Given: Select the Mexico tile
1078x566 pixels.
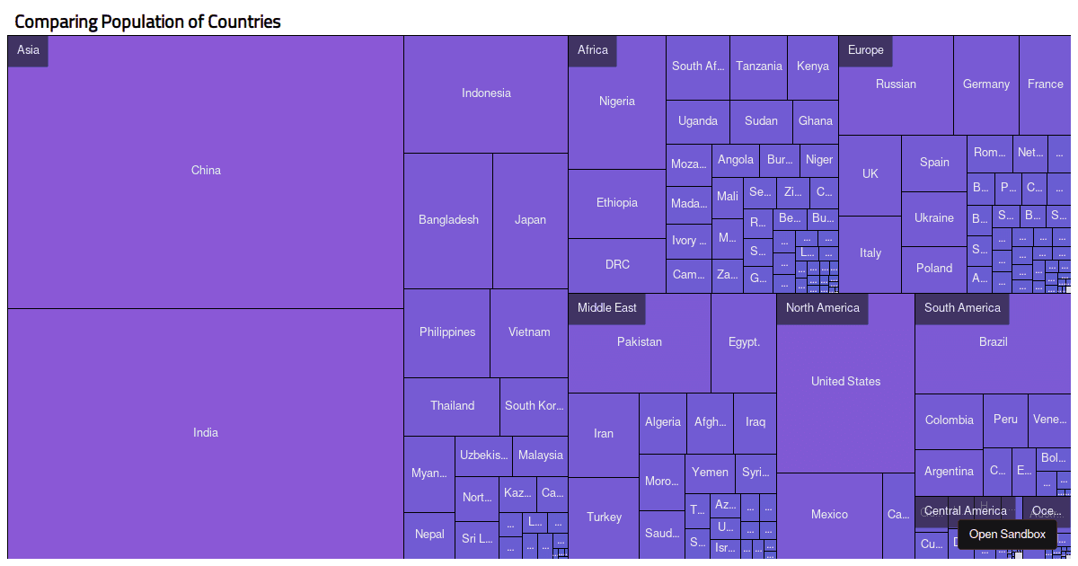Looking at the screenshot, I should (x=829, y=515).
